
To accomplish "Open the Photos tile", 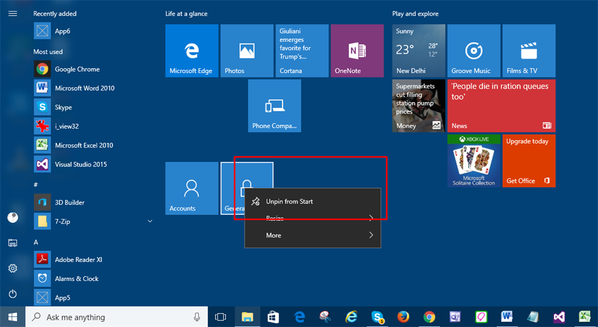I will click(x=246, y=51).
